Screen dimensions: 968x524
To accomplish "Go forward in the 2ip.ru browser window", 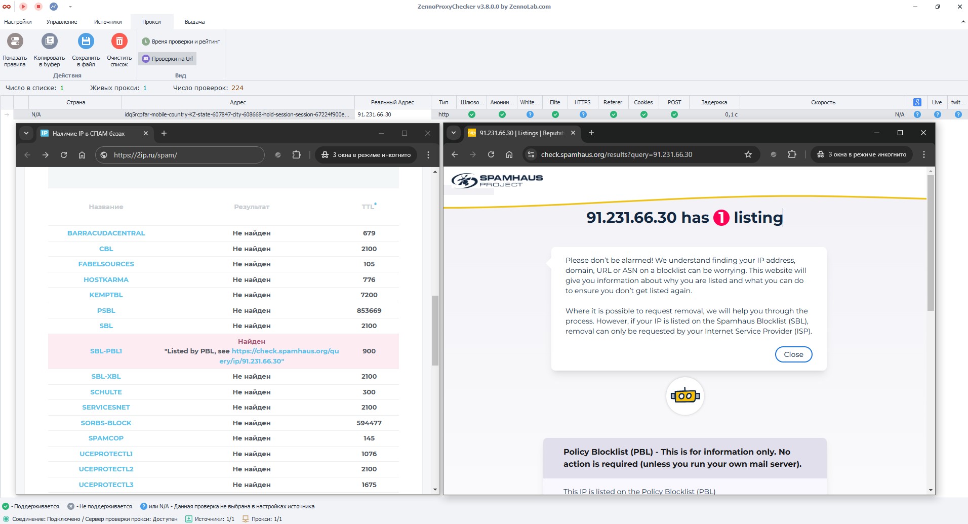I will (46, 155).
